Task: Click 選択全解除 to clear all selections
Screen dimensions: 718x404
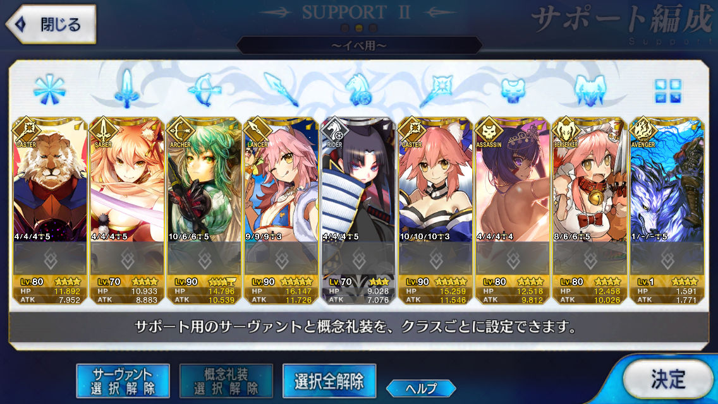Action: [x=329, y=381]
